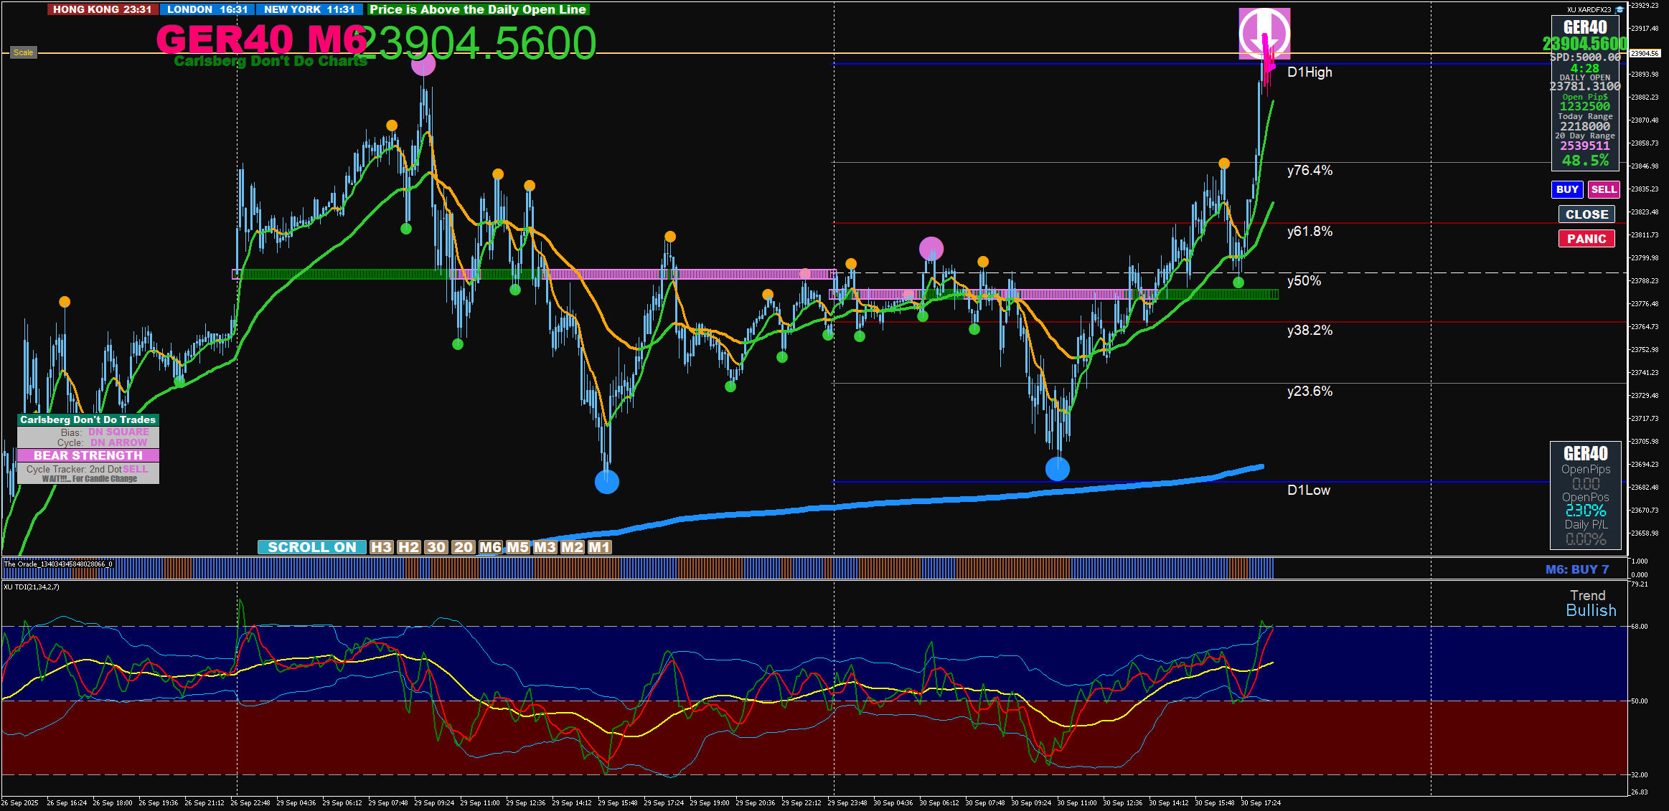Switch chart to the H3 timeframe

coord(381,547)
